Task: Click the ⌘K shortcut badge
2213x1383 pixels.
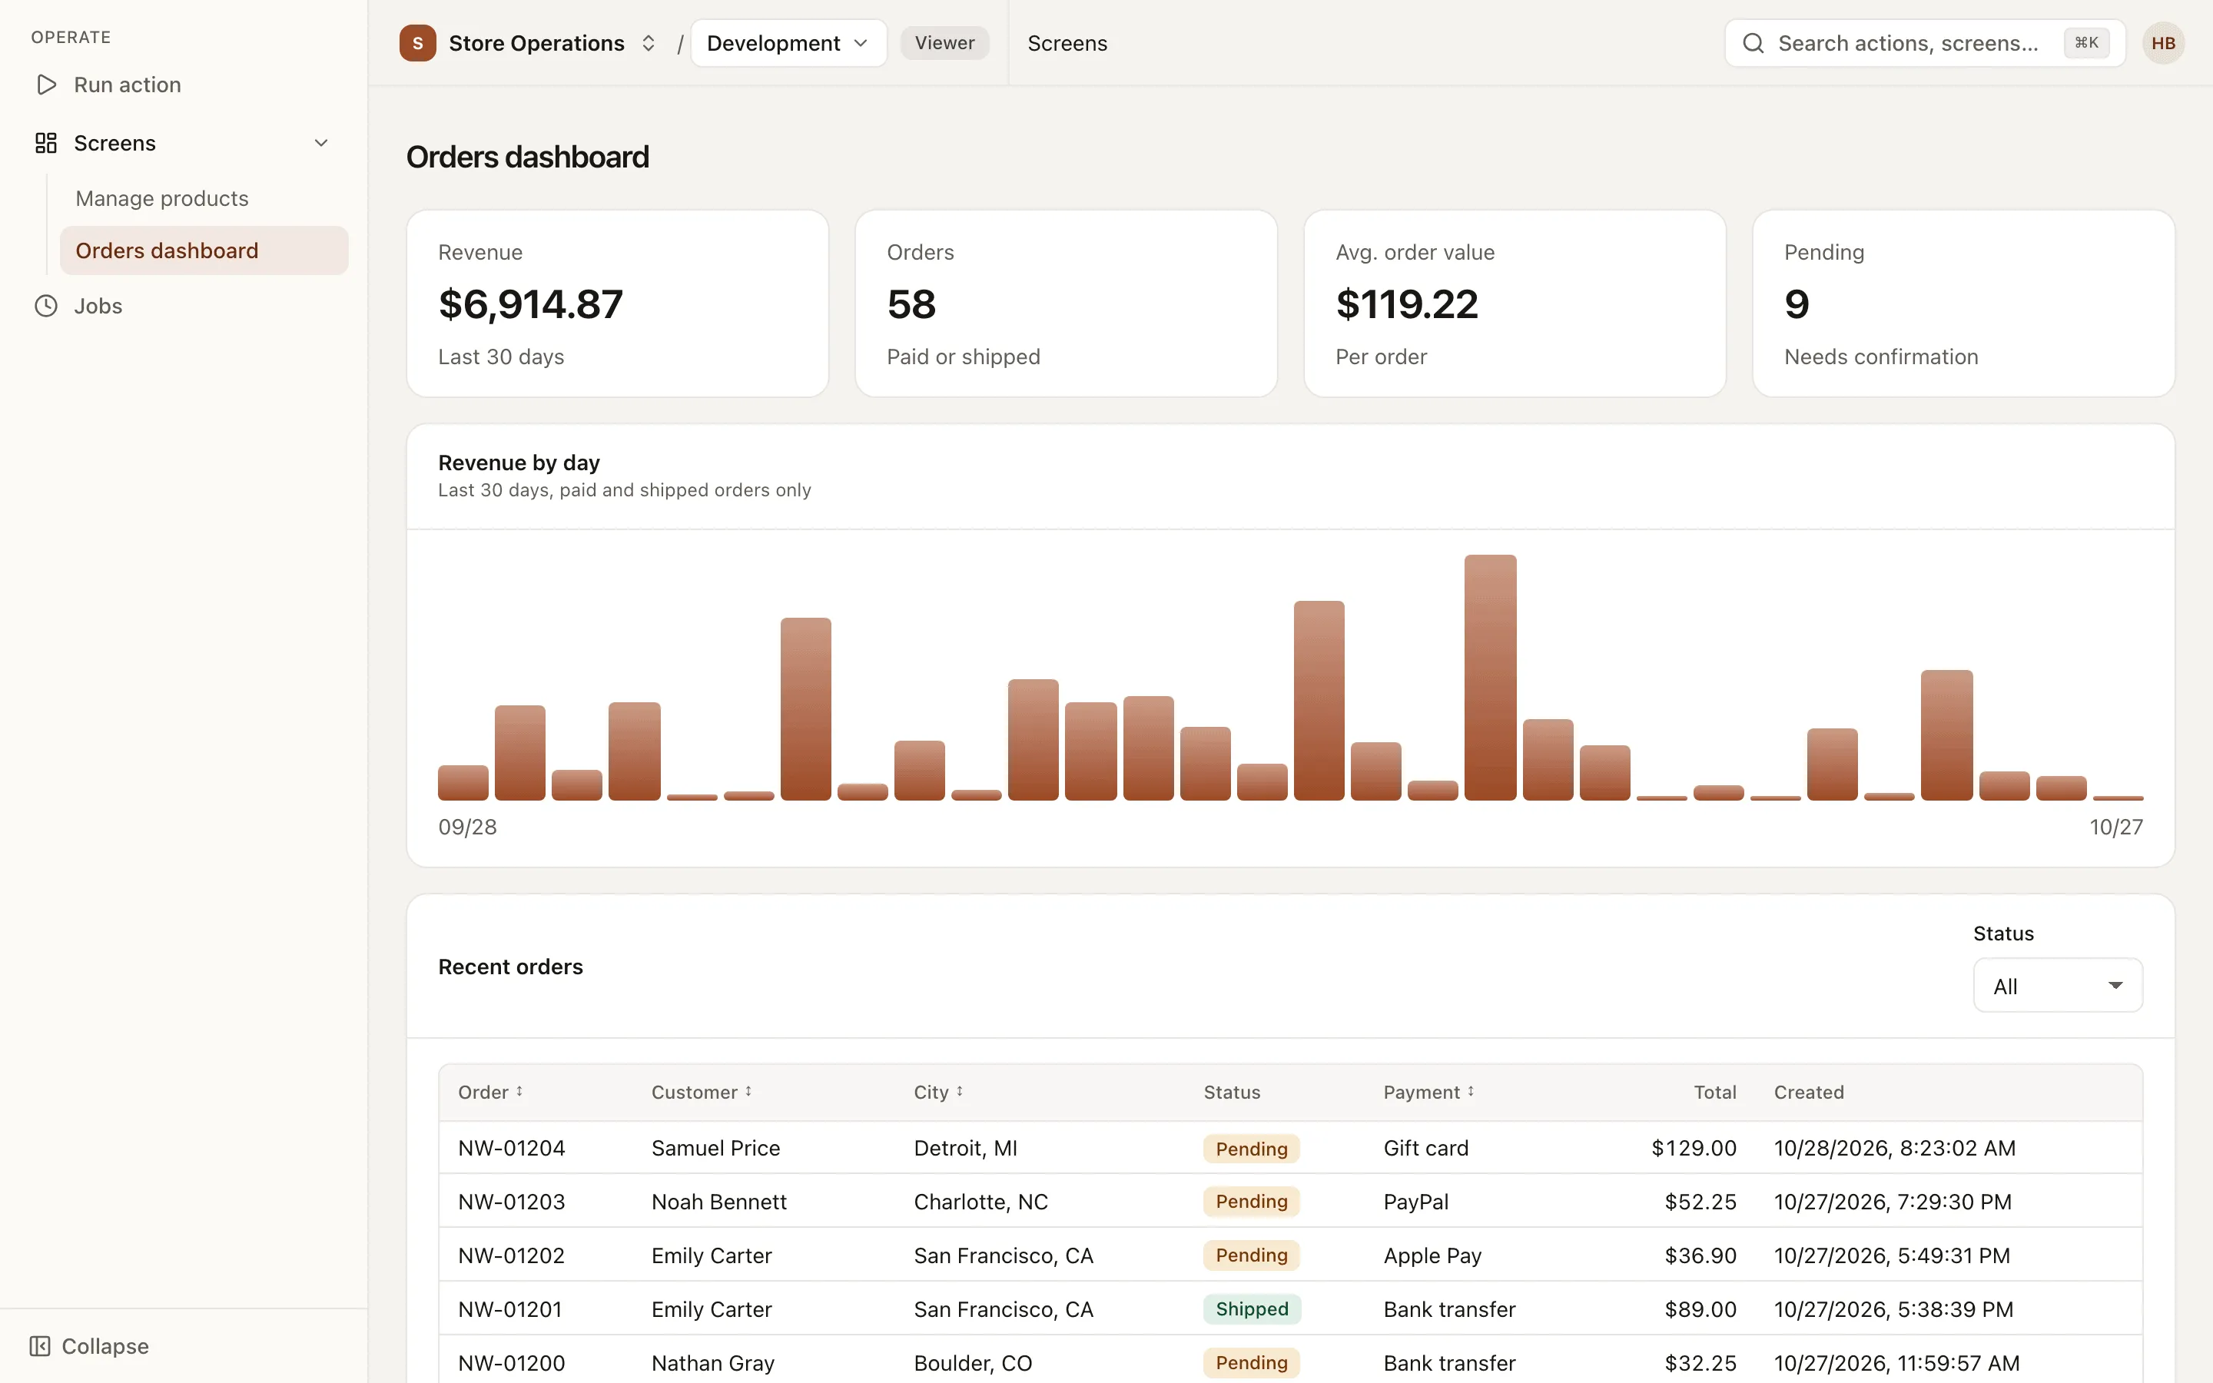Action: coord(2086,43)
